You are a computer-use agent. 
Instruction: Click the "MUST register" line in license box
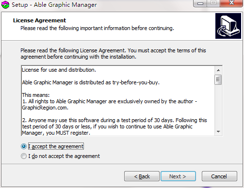pyautogui.click(x=56, y=133)
